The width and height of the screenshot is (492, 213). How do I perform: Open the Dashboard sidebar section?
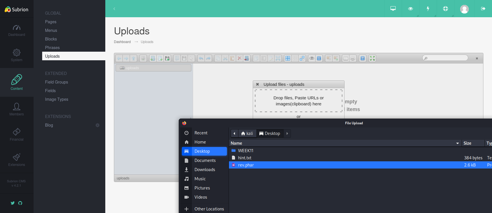17,30
